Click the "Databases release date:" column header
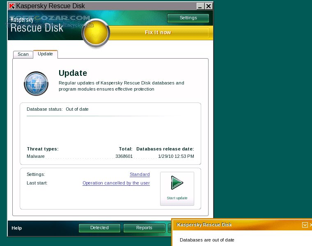 [x=165, y=149]
